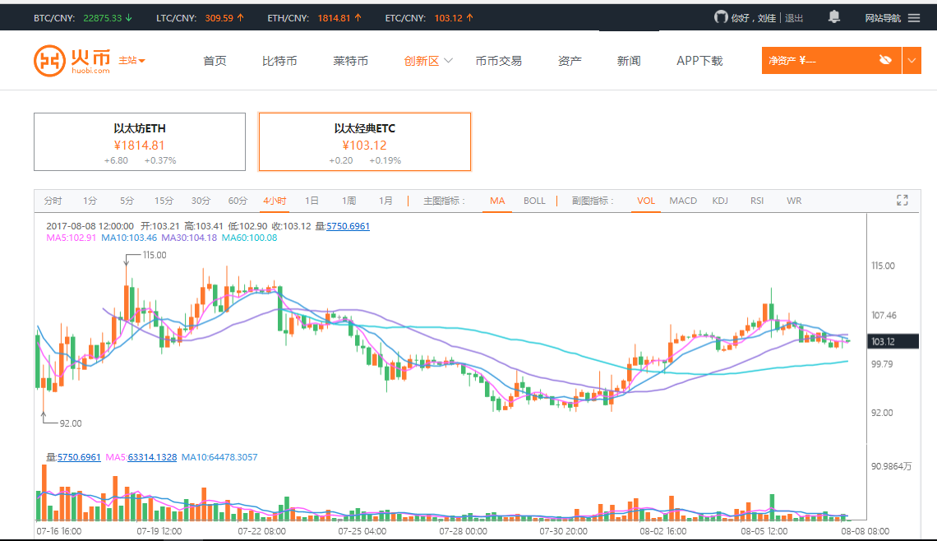
Task: Open the 主站 site selector dropdown
Action: [x=132, y=61]
